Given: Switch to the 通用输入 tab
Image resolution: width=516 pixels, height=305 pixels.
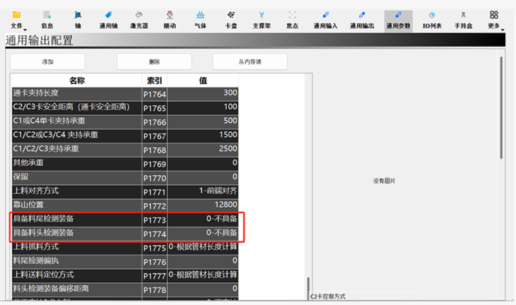Looking at the screenshot, I should point(325,20).
